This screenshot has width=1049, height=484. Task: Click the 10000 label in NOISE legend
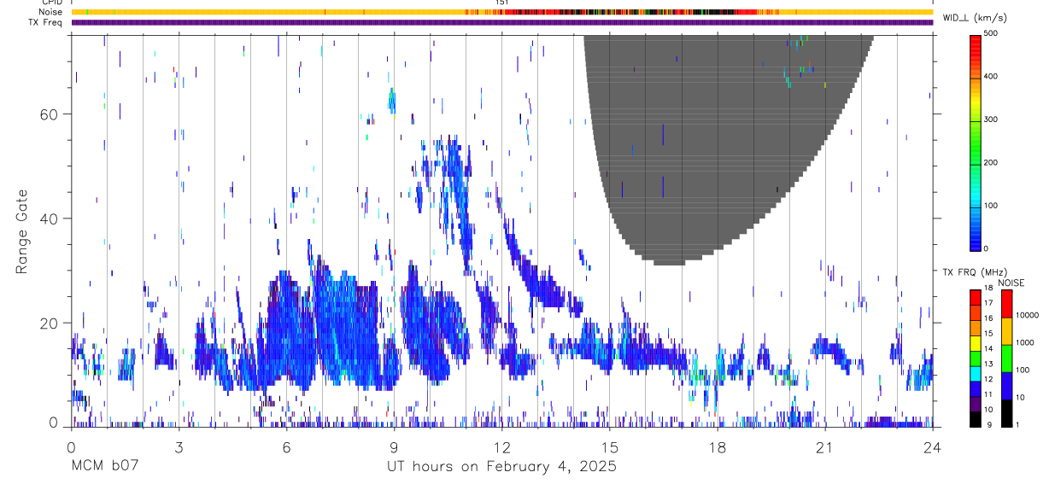click(x=1028, y=315)
